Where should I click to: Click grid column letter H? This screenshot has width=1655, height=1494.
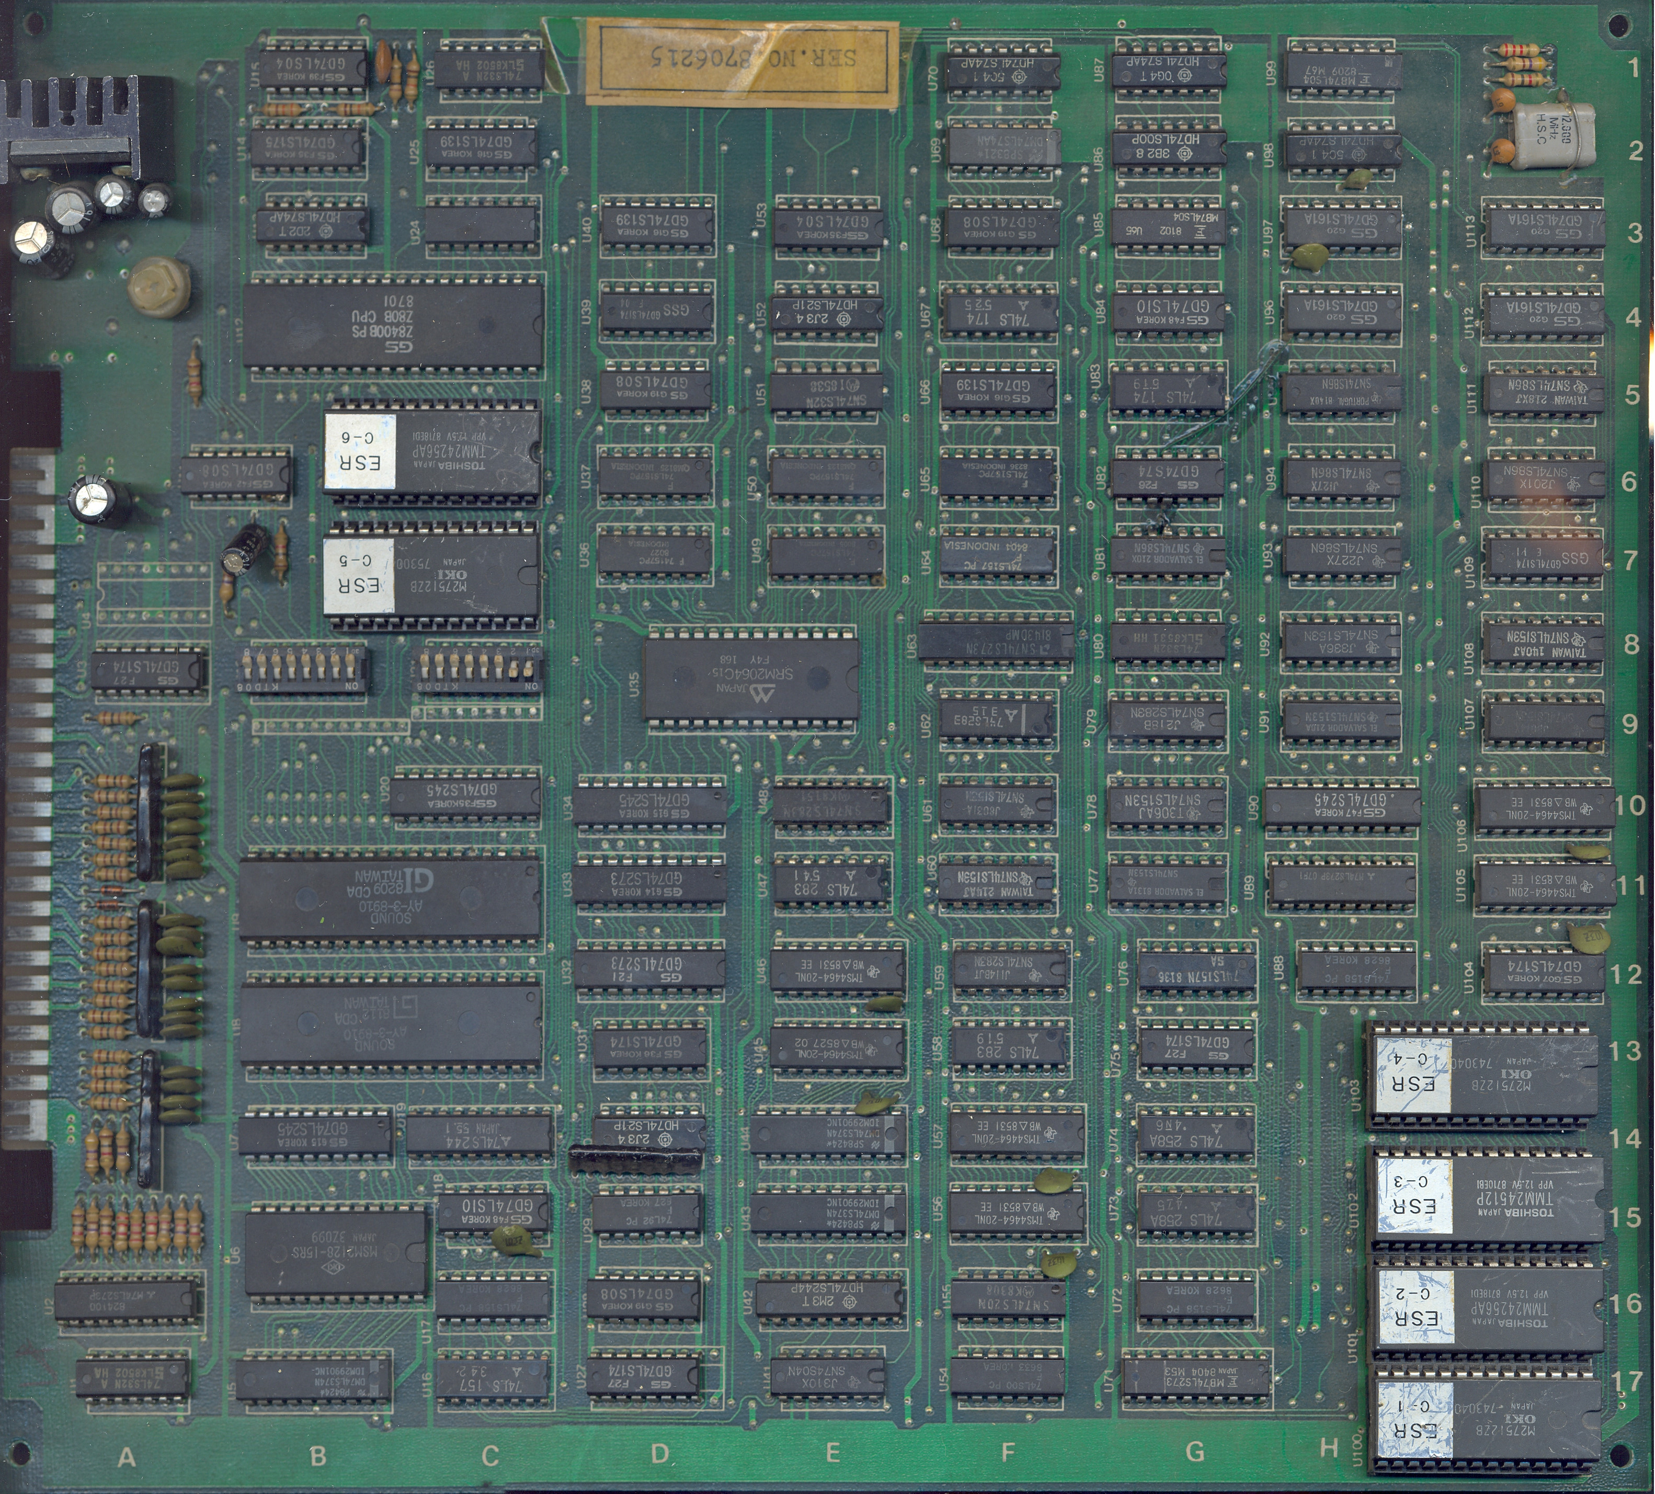coord(1329,1448)
